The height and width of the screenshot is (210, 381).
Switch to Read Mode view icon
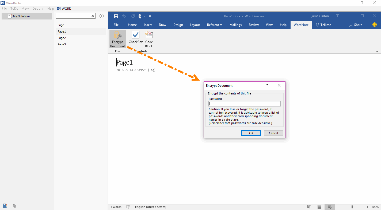click(309, 207)
